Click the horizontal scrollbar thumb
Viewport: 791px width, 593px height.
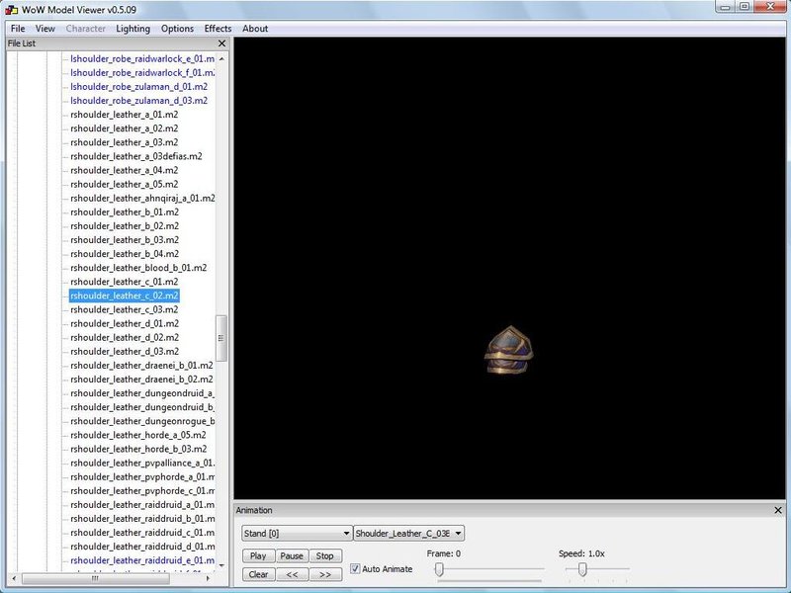coord(95,578)
